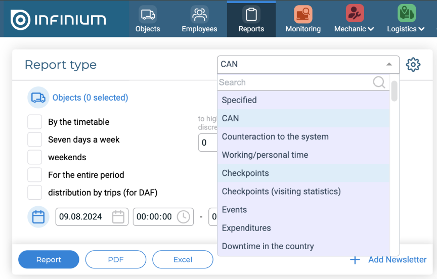This screenshot has height=279, width=437.
Task: Select Checkpoints from the report list
Action: [245, 173]
